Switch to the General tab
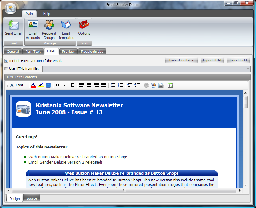 click(x=13, y=52)
